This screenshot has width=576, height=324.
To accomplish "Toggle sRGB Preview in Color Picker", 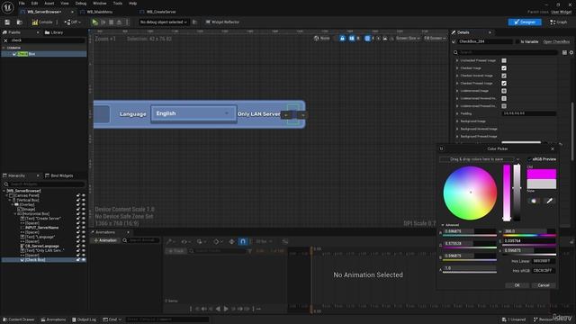I will click(x=529, y=159).
